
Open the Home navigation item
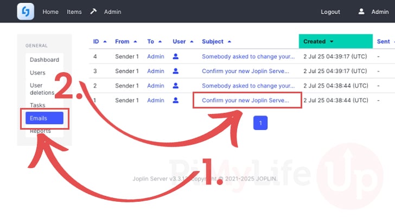point(50,12)
